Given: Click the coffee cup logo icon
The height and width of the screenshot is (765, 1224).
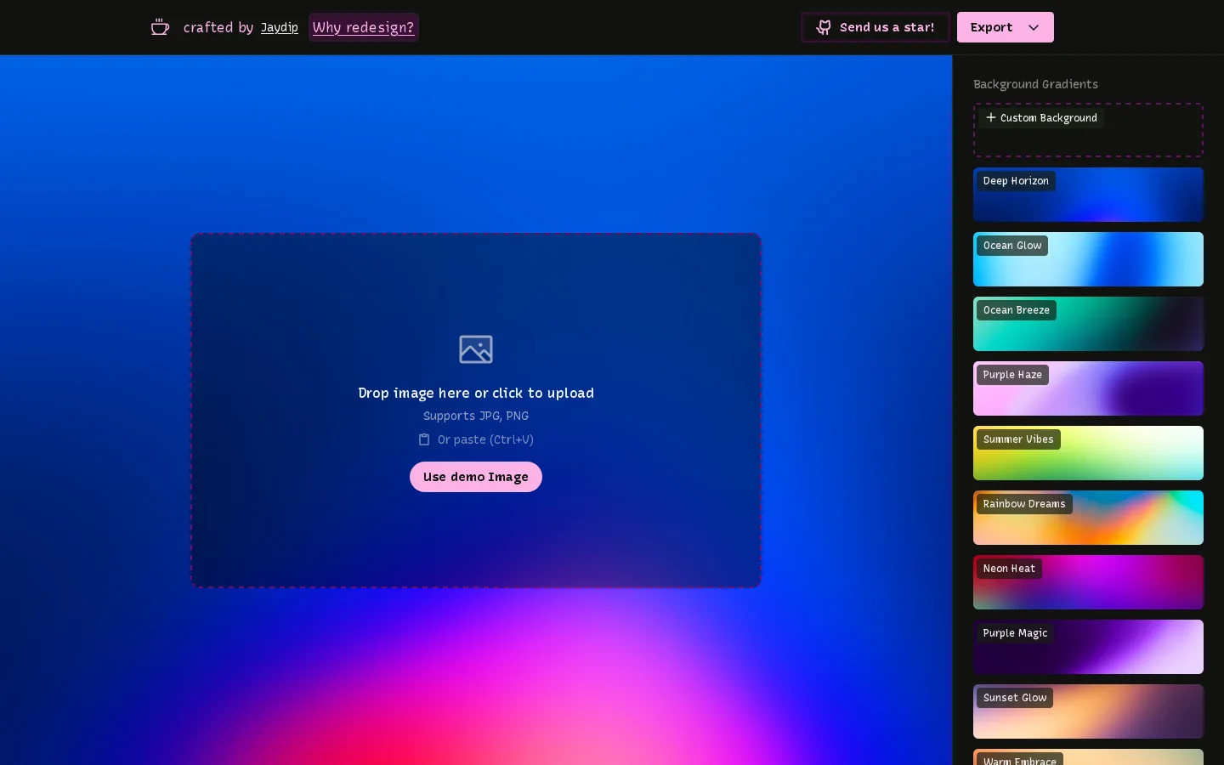Looking at the screenshot, I should [x=160, y=27].
